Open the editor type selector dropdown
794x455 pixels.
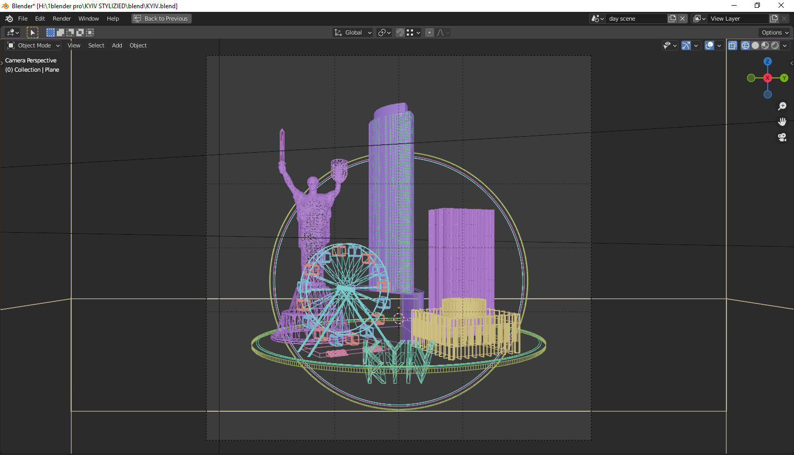click(12, 32)
